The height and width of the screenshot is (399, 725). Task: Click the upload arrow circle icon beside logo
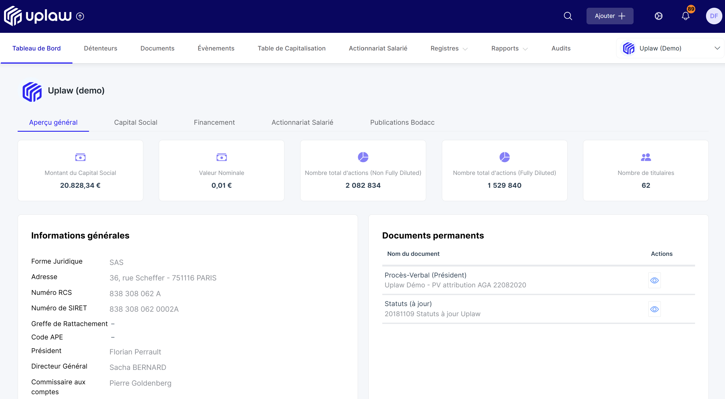coord(80,17)
